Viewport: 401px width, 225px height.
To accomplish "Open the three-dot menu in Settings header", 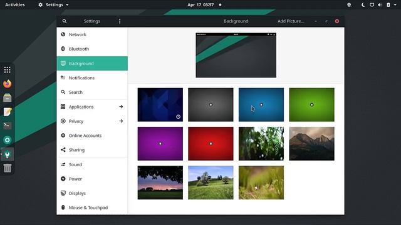I will (x=120, y=21).
